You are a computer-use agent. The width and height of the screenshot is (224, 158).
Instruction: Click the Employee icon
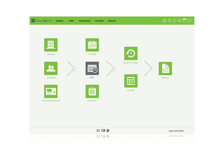[x=51, y=68]
